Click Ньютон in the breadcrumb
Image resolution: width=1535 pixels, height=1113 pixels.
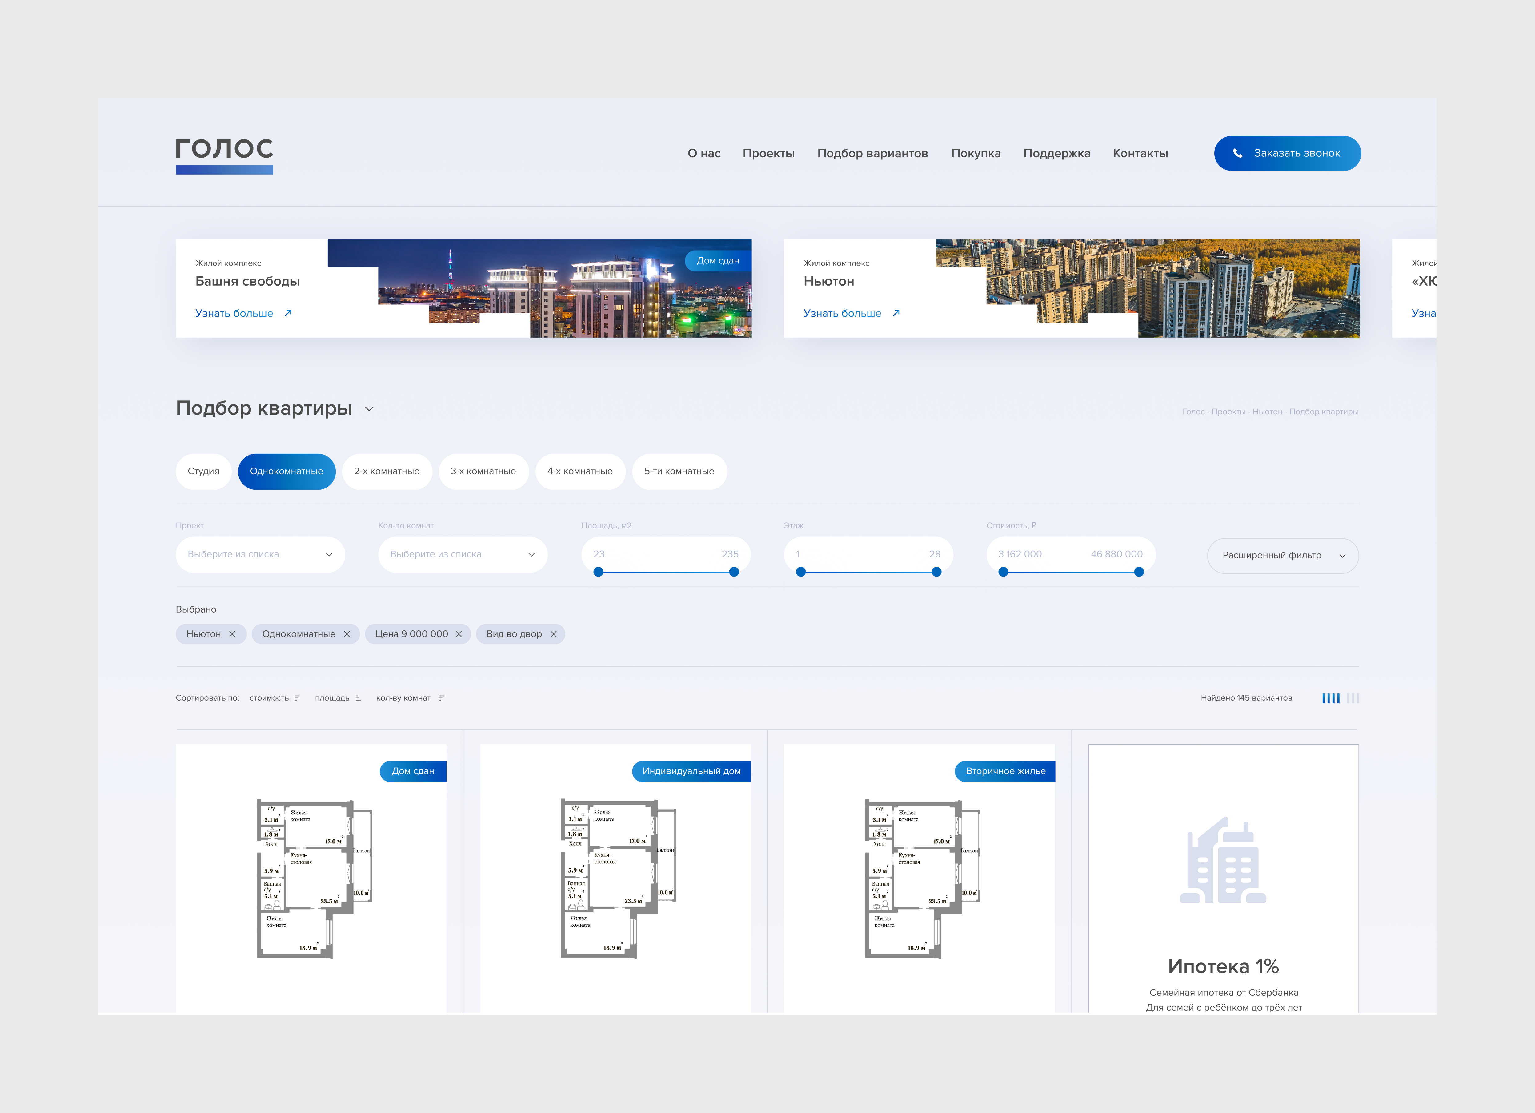tap(1267, 412)
